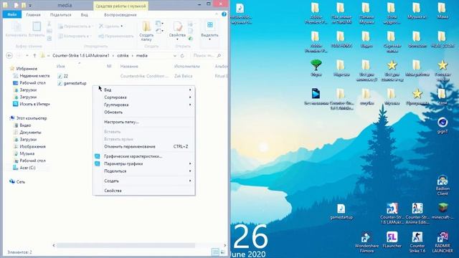Select the gamestartup file on the desktop

[341, 212]
